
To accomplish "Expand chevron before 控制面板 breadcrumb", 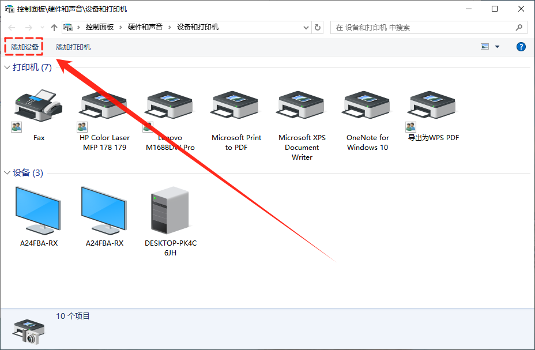I will tap(78, 27).
